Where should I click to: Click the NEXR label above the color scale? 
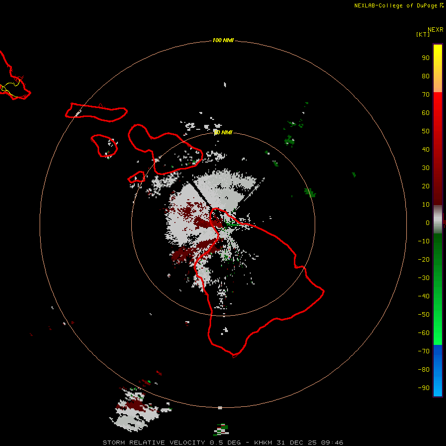pos(436,30)
